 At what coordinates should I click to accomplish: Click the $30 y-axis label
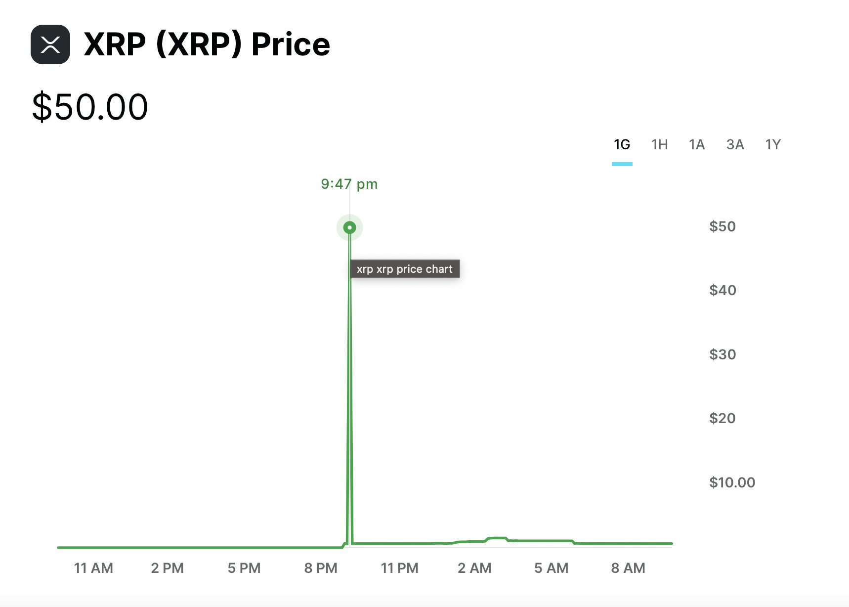722,355
